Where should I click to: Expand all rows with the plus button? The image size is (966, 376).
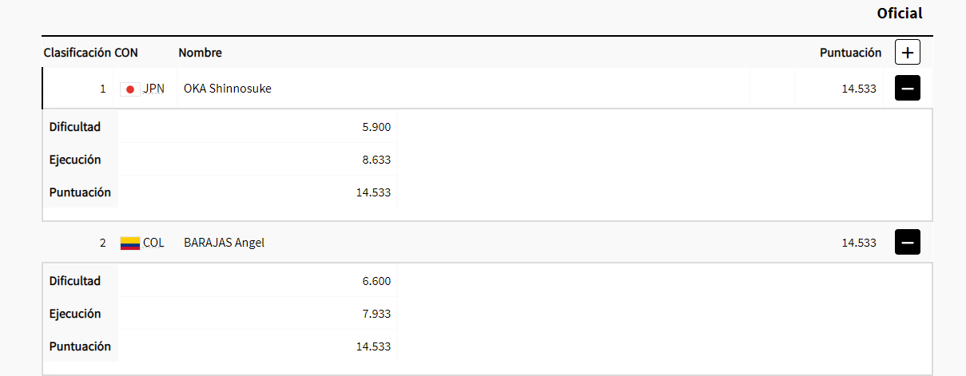[907, 53]
